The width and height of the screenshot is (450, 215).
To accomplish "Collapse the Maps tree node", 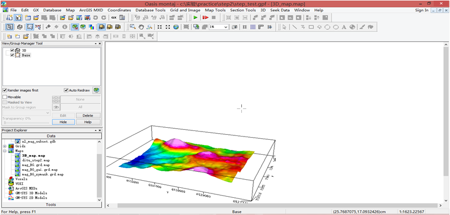I will click(4, 151).
